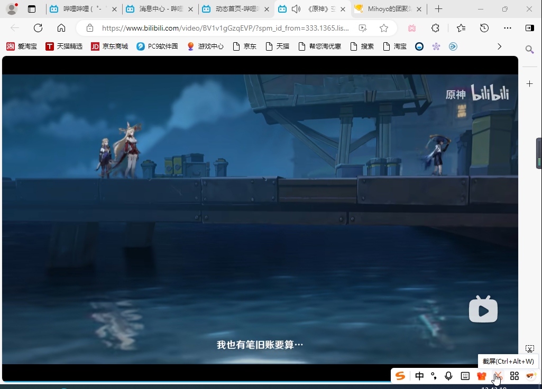Image resolution: width=542 pixels, height=389 pixels.
Task: Open the Favorites list icon
Action: pos(461,28)
